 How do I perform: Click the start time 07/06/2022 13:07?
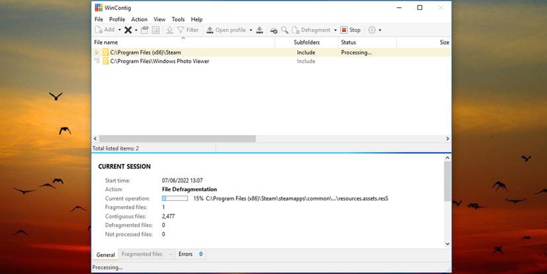(x=182, y=180)
